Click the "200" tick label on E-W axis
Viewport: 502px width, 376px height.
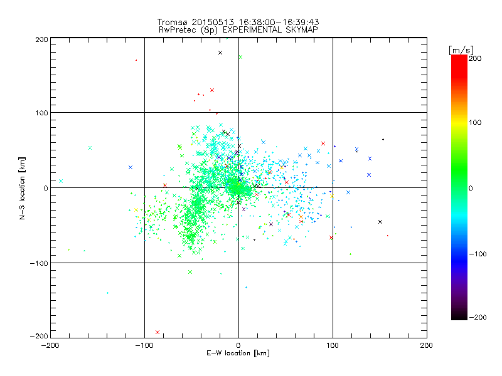[x=427, y=345]
